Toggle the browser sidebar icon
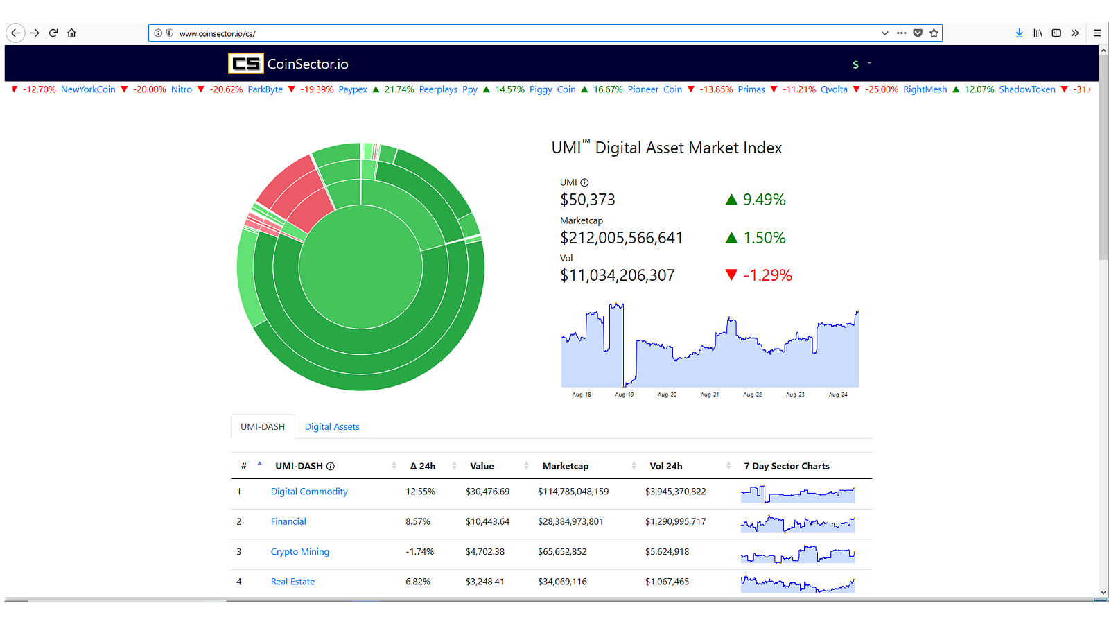The width and height of the screenshot is (1109, 624). pos(1056,33)
